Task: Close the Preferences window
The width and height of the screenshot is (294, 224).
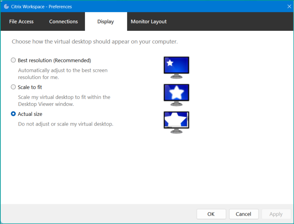Action: (x=289, y=7)
